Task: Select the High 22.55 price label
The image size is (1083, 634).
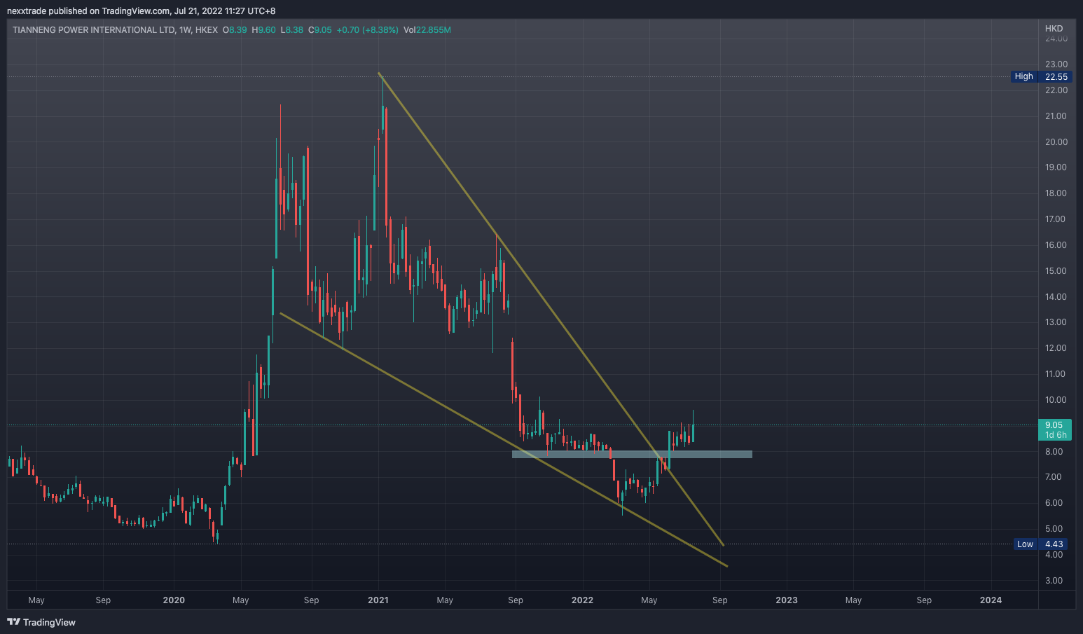Action: tap(1041, 76)
